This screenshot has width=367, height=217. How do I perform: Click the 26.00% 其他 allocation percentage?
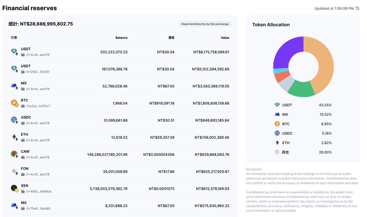coord(325,152)
